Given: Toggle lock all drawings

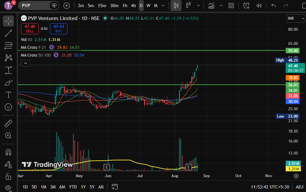Looking at the screenshot, I should [x=8, y=176].
